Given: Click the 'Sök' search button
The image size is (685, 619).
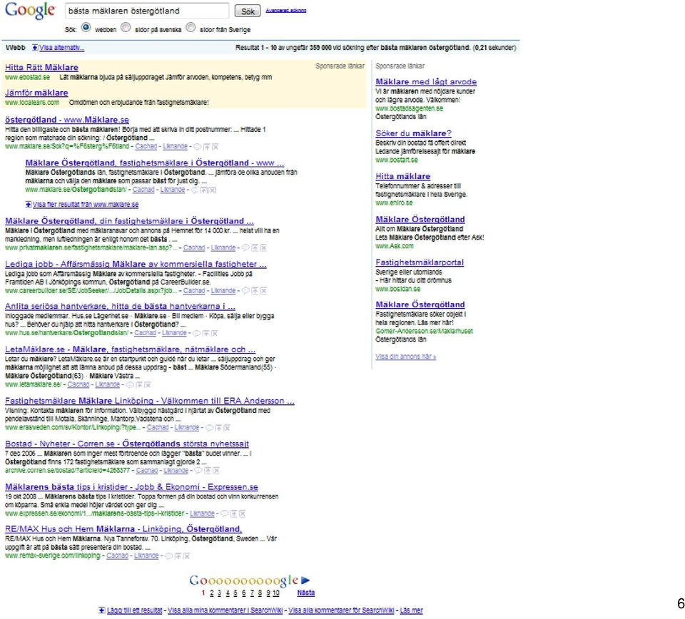Looking at the screenshot, I should pyautogui.click(x=248, y=11).
